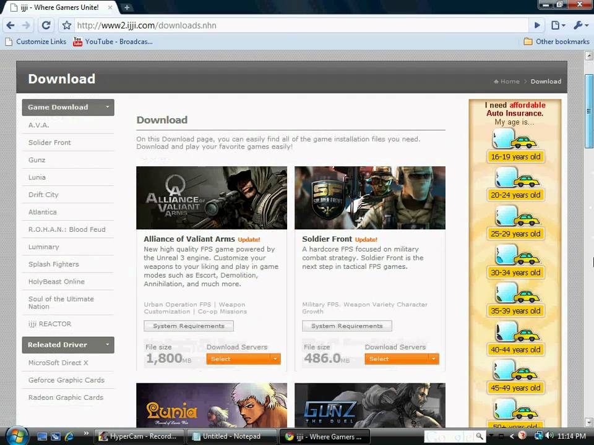Screen dimensions: 594x445
Task: Open the page menu icon in the toolbar
Action: [x=558, y=25]
